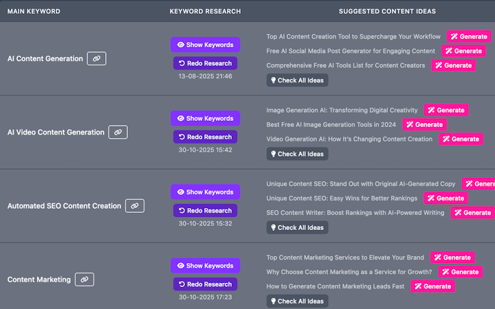The width and height of the screenshot is (495, 309).
Task: Generate the SEO Content Writer idea
Action: click(472, 213)
